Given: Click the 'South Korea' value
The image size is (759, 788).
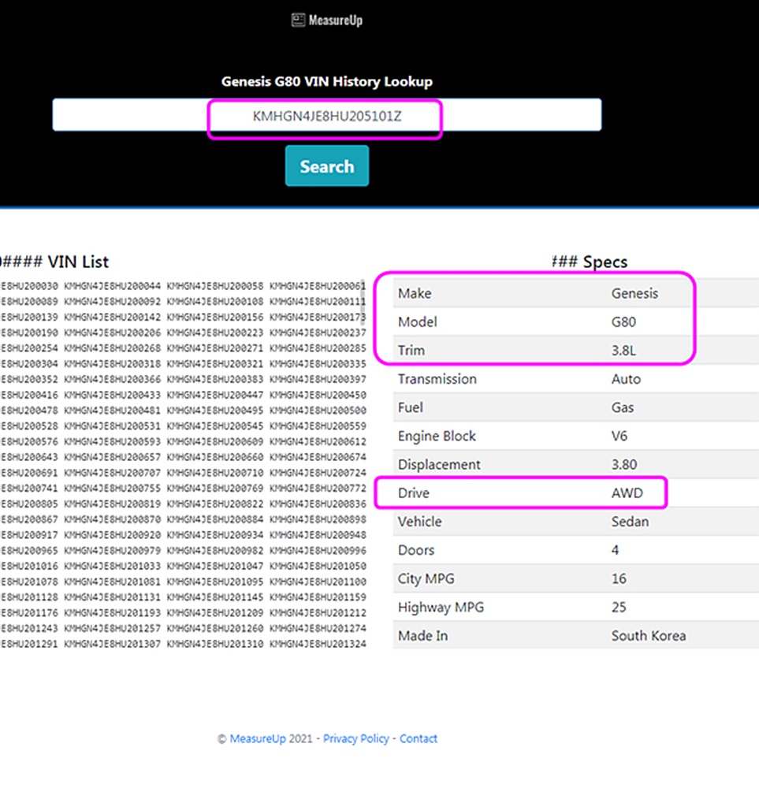Looking at the screenshot, I should [649, 636].
